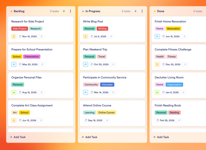The image size is (206, 150).
Task: Open May 20, 2025 due date picker
Action: 28,65
